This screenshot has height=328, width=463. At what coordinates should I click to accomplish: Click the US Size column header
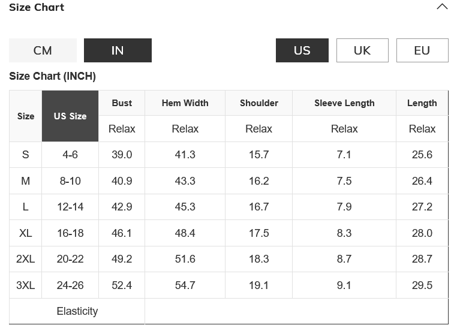coord(70,116)
